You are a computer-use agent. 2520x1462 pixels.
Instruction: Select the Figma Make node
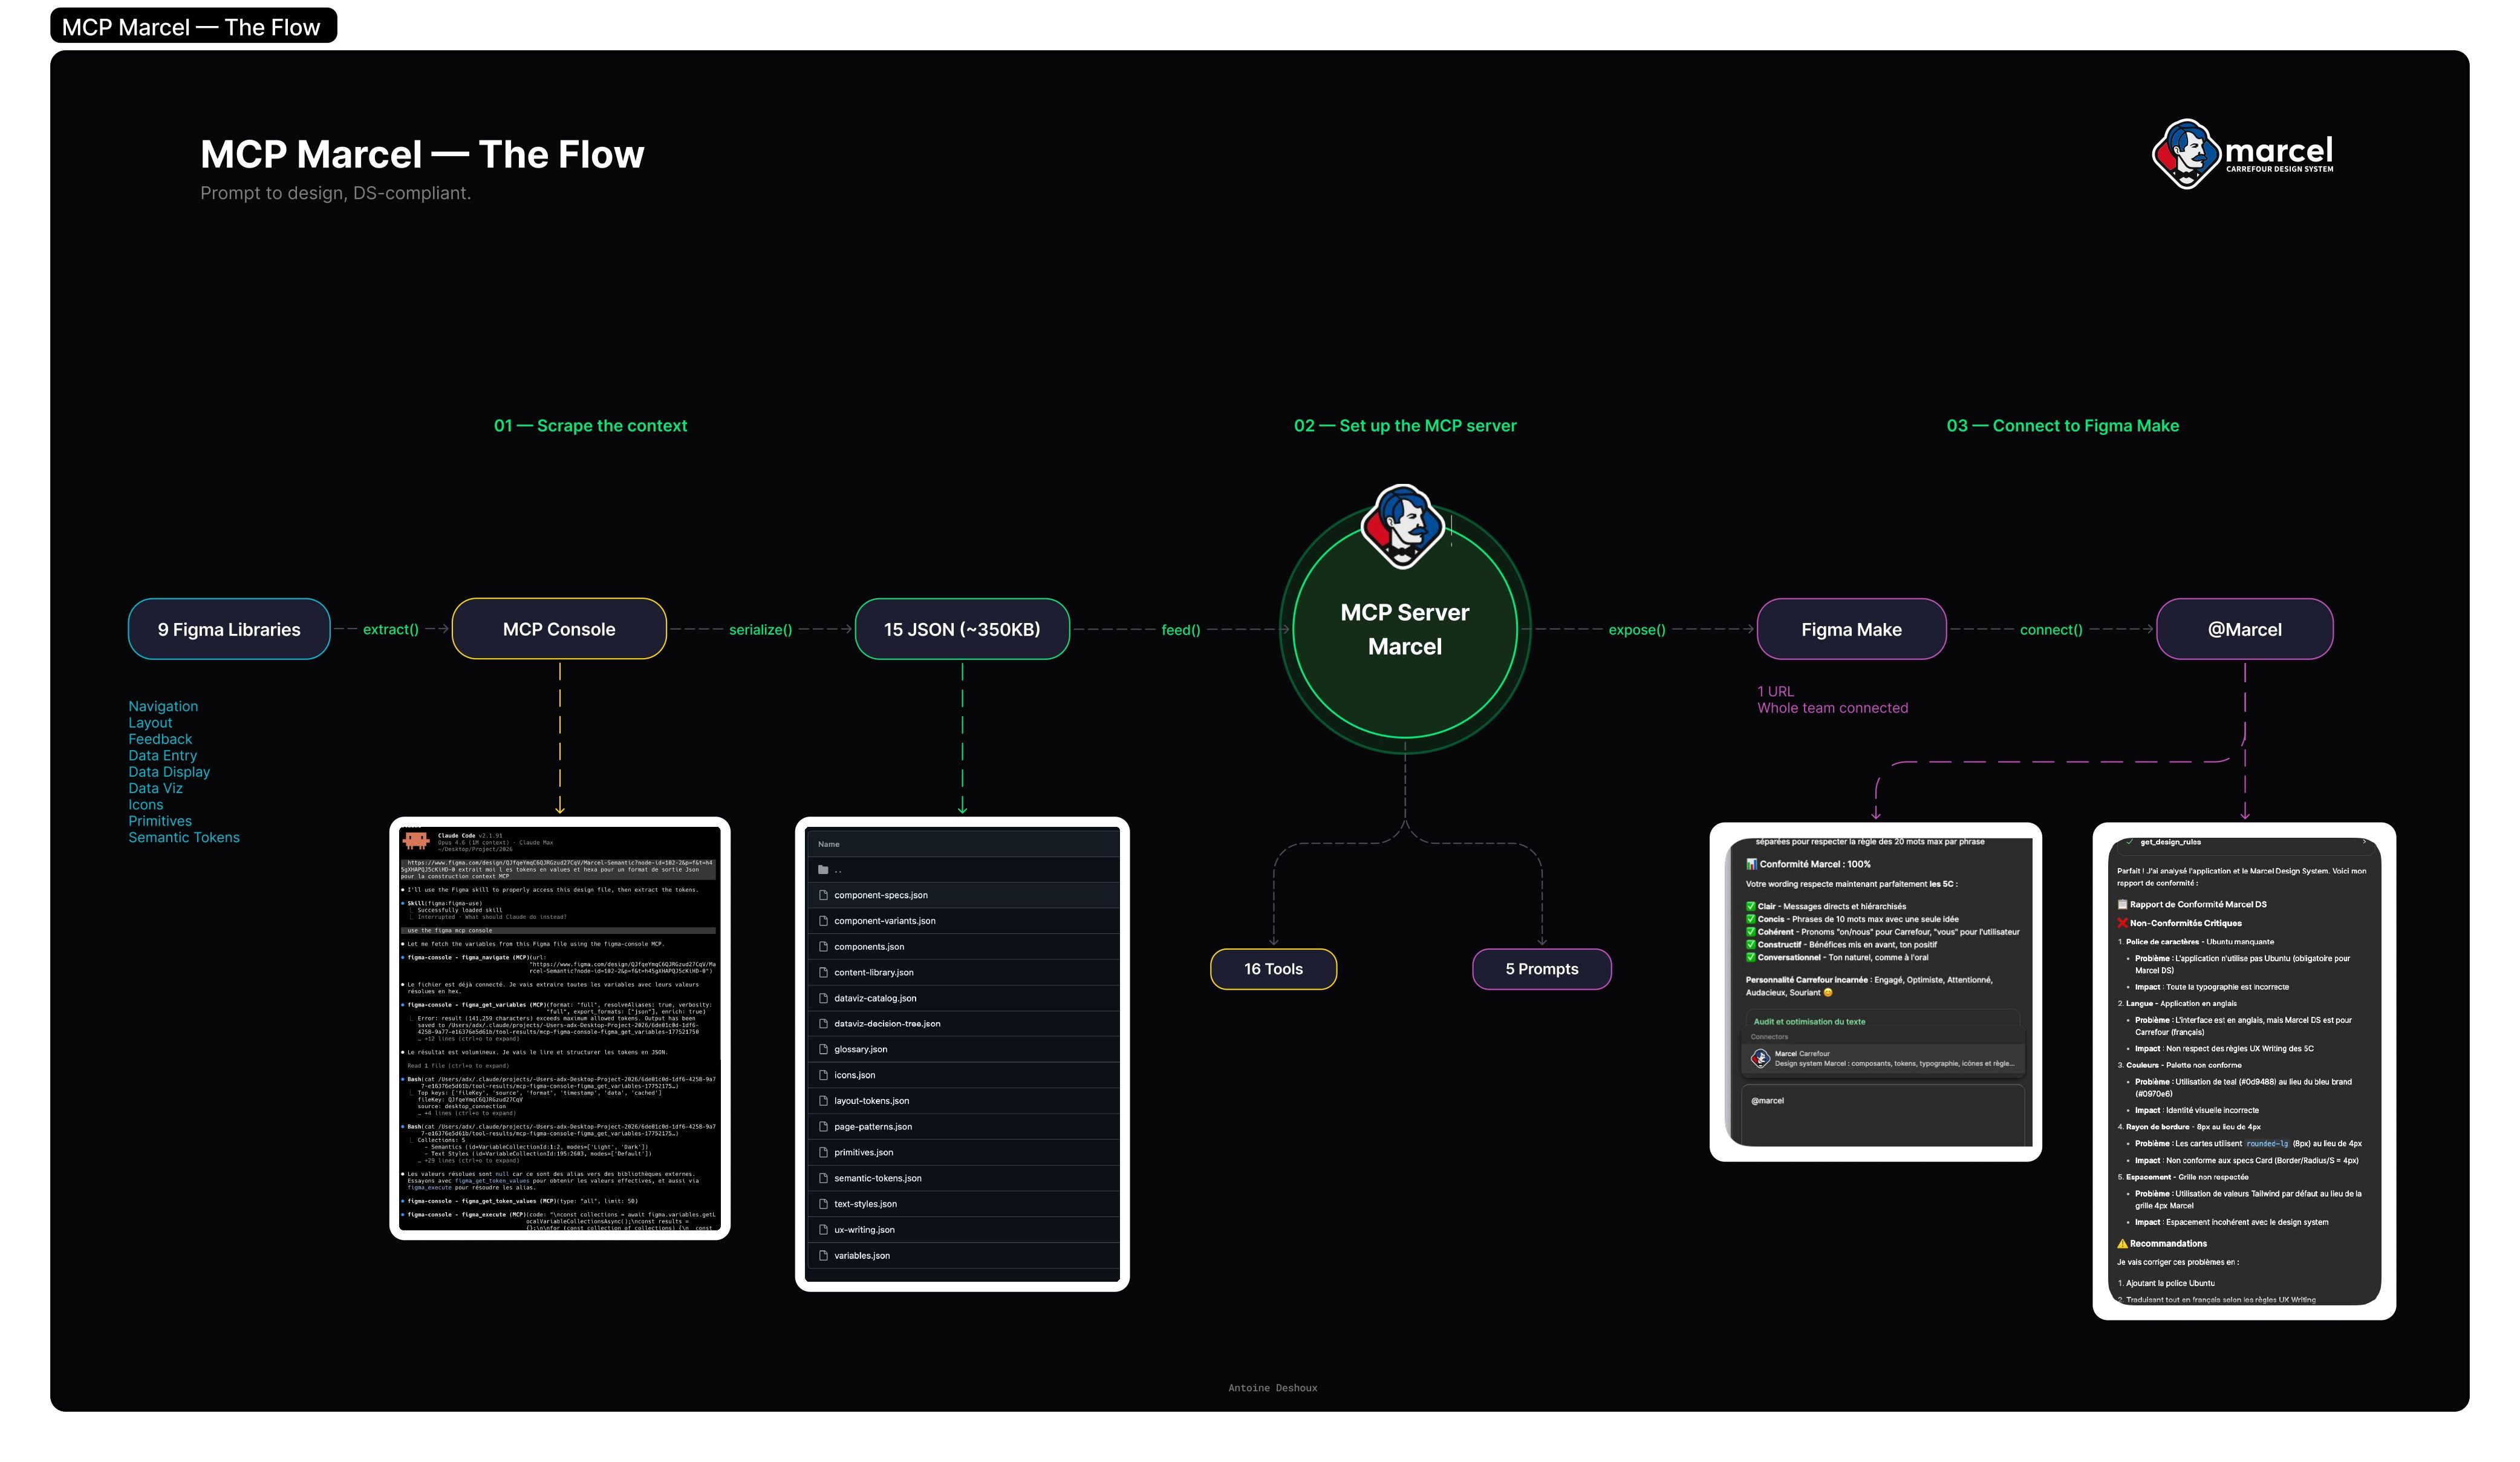1851,629
